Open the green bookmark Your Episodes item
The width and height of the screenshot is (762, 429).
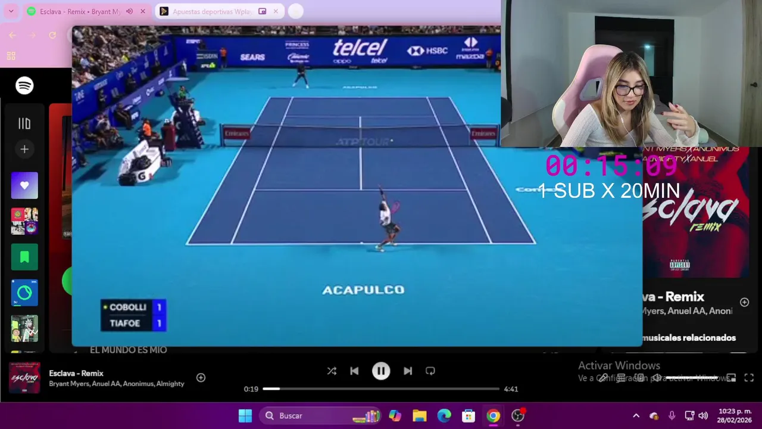(x=24, y=257)
